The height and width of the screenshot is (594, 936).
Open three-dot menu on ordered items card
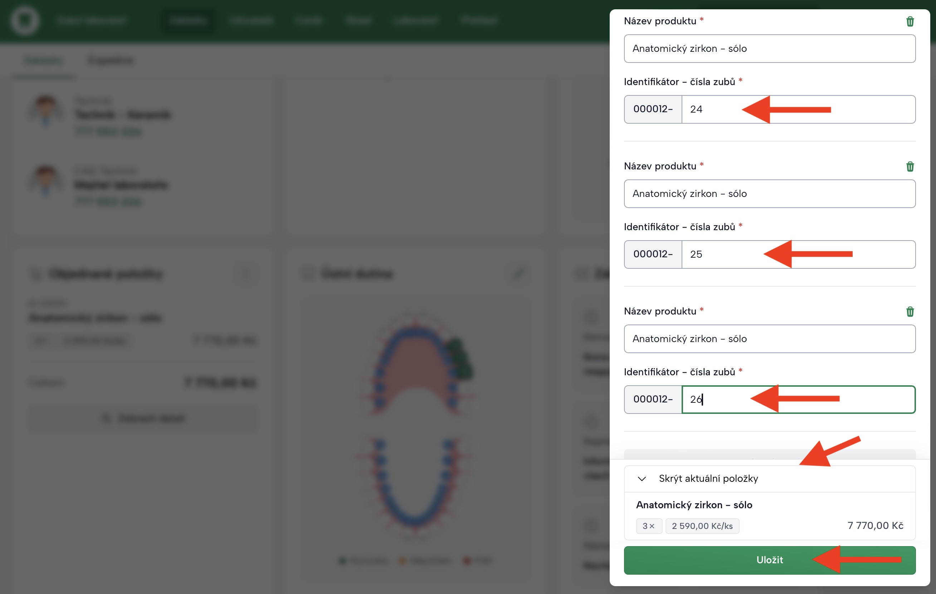pos(245,274)
